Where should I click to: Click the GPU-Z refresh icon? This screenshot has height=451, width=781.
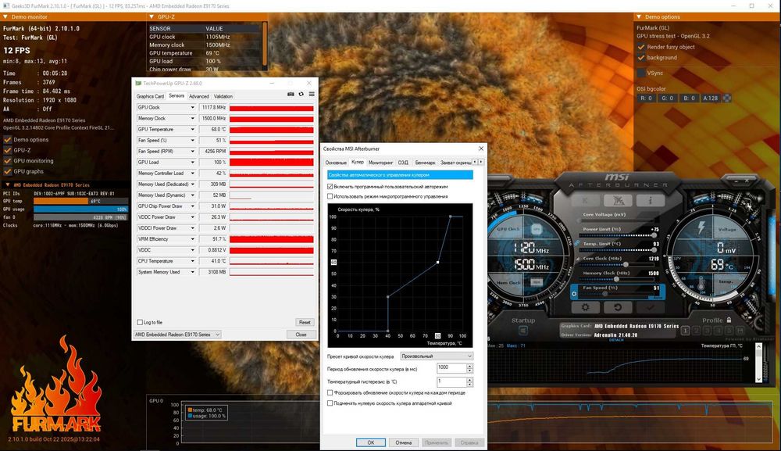click(x=301, y=95)
